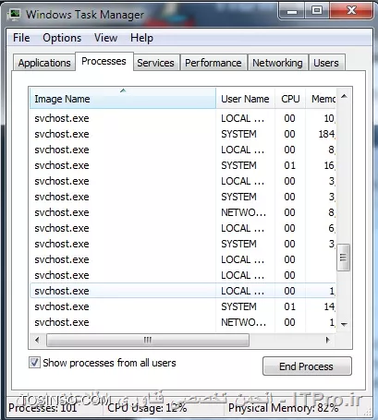This screenshot has width=378, height=420.
Task: Minimize the Windows Task Manager window
Action: pos(292,11)
